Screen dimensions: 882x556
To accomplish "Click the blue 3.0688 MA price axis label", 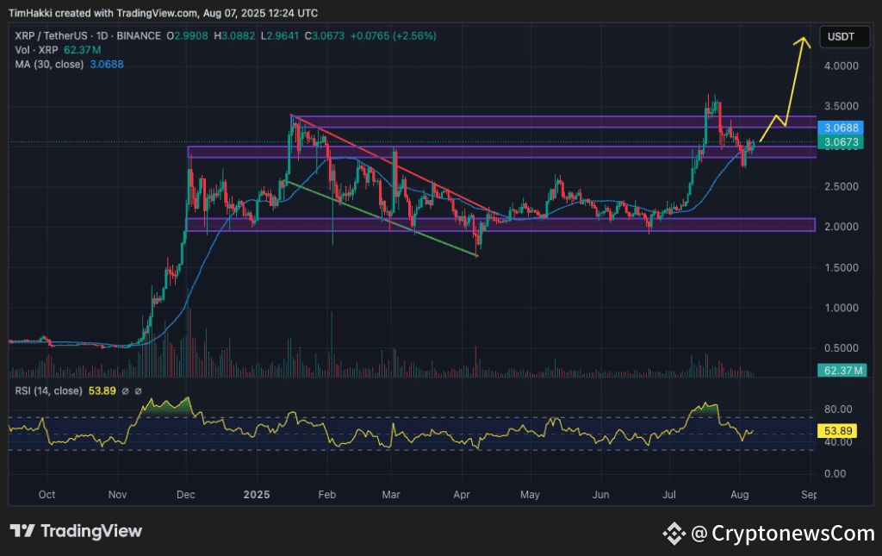I will pyautogui.click(x=841, y=128).
